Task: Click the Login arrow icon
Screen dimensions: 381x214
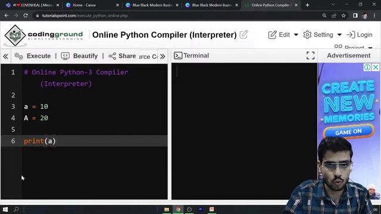Action: click(x=351, y=34)
